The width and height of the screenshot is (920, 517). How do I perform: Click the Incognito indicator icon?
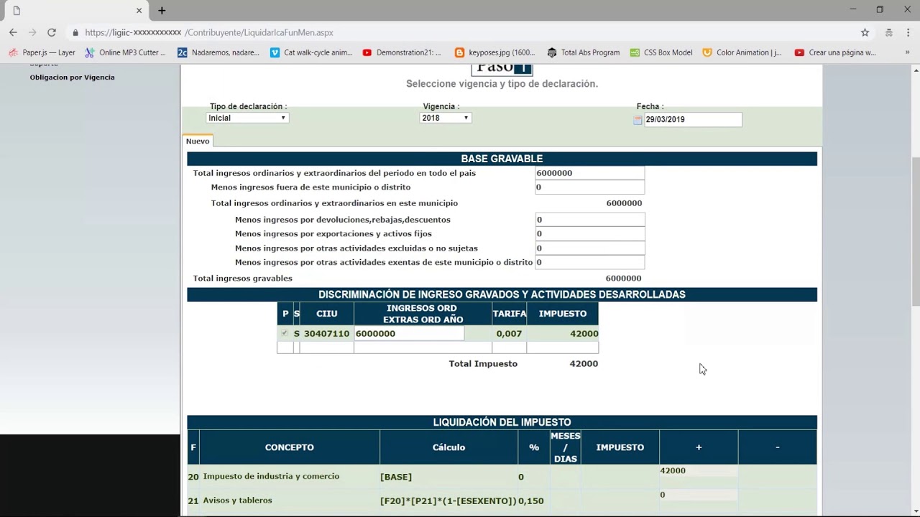889,32
